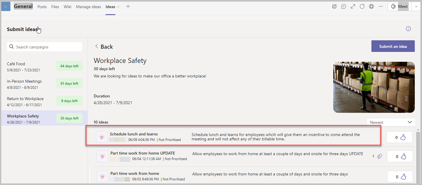
Task: Like the Schedule lunch and learns idea
Action: pos(399,137)
